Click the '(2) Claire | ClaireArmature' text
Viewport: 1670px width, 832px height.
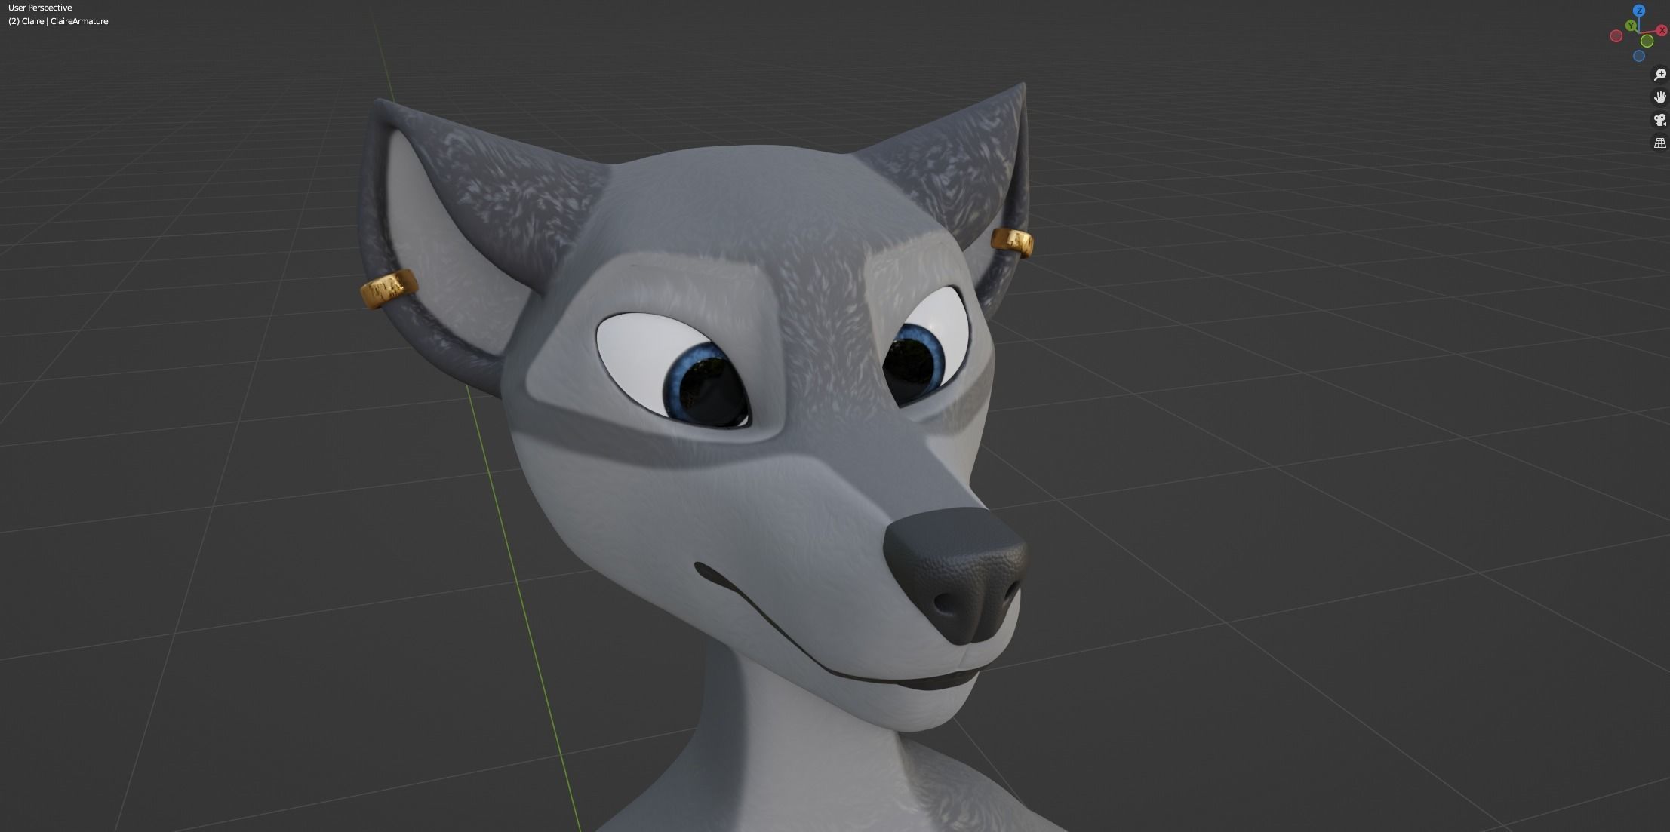coord(58,21)
